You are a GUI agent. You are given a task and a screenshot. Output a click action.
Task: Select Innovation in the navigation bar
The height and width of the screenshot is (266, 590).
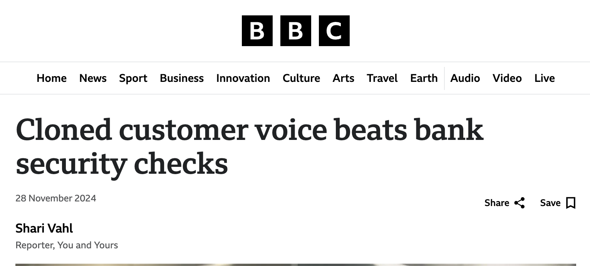click(243, 78)
